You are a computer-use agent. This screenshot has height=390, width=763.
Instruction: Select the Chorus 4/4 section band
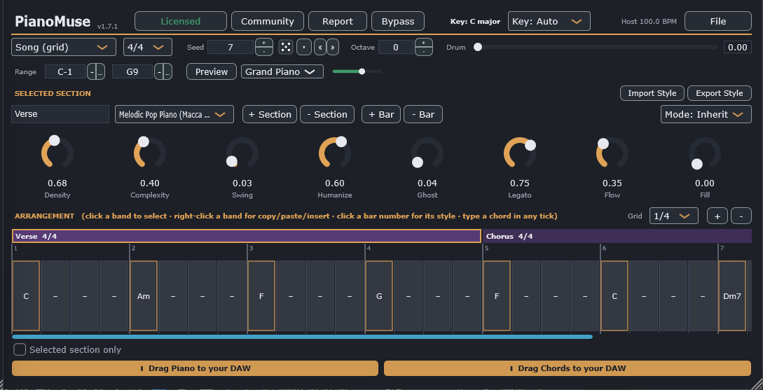617,237
